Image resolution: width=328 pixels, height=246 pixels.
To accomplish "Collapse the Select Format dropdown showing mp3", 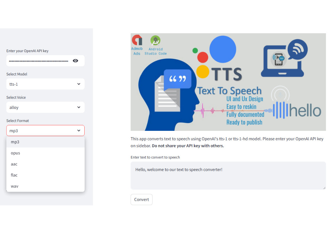I will [45, 131].
